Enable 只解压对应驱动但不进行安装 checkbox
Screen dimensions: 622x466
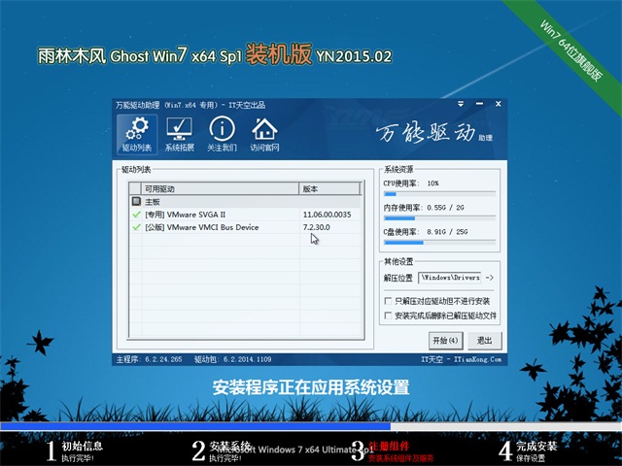pos(389,302)
